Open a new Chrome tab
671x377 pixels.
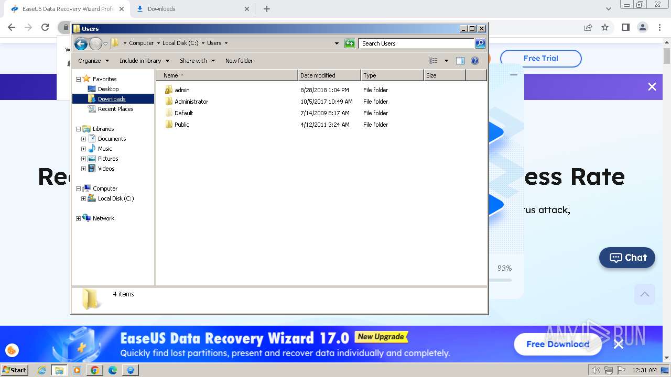pyautogui.click(x=267, y=9)
